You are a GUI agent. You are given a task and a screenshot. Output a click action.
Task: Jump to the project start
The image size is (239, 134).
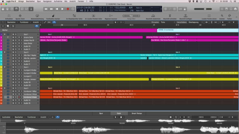pos(57,9)
